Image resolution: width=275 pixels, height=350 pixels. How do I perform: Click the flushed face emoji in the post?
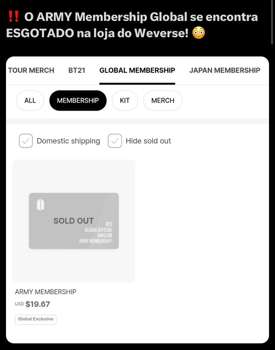tap(199, 33)
